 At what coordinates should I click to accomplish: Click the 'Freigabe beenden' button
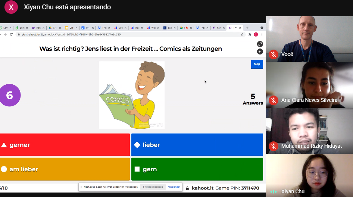[x=153, y=187]
